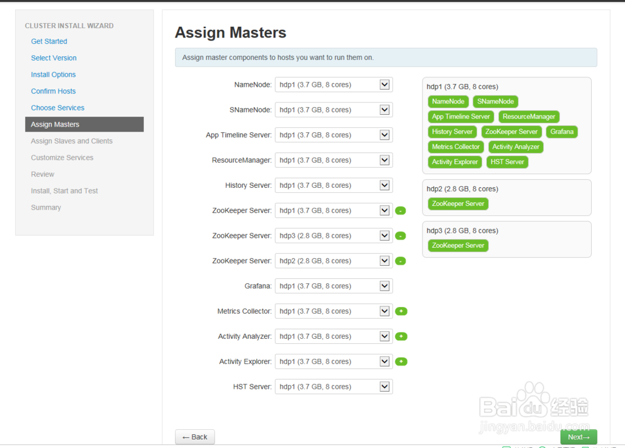Viewport: 625px width, 448px height.
Task: Click the ZooKeeper Server tag under hdp2
Action: (458, 203)
